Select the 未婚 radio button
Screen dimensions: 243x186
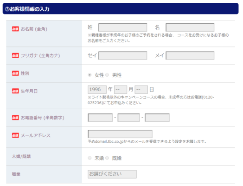90,158
